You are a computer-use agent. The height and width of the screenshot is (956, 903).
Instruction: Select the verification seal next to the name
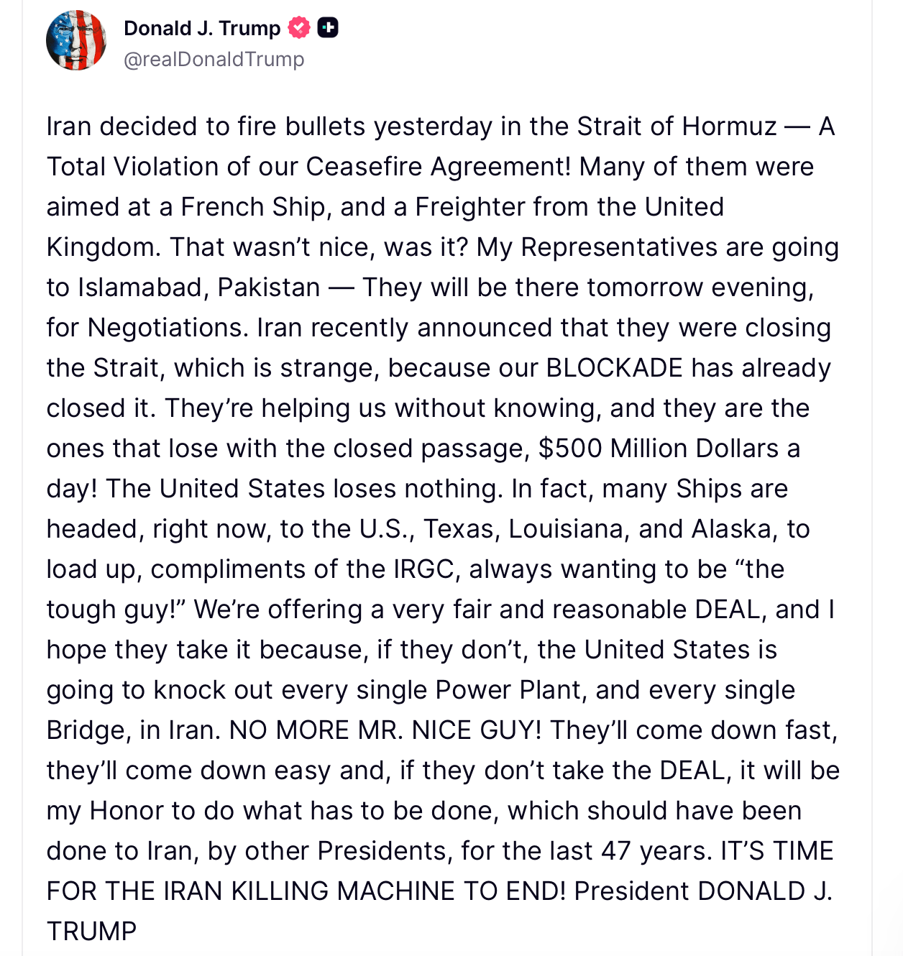point(298,28)
